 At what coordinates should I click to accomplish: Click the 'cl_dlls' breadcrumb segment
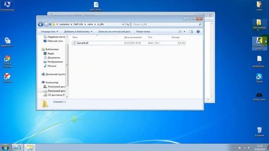[100, 24]
